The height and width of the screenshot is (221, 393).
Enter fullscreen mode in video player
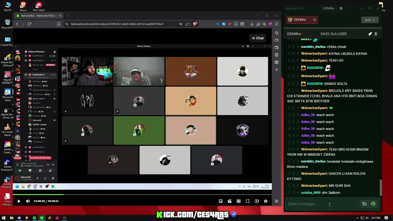pos(247,201)
